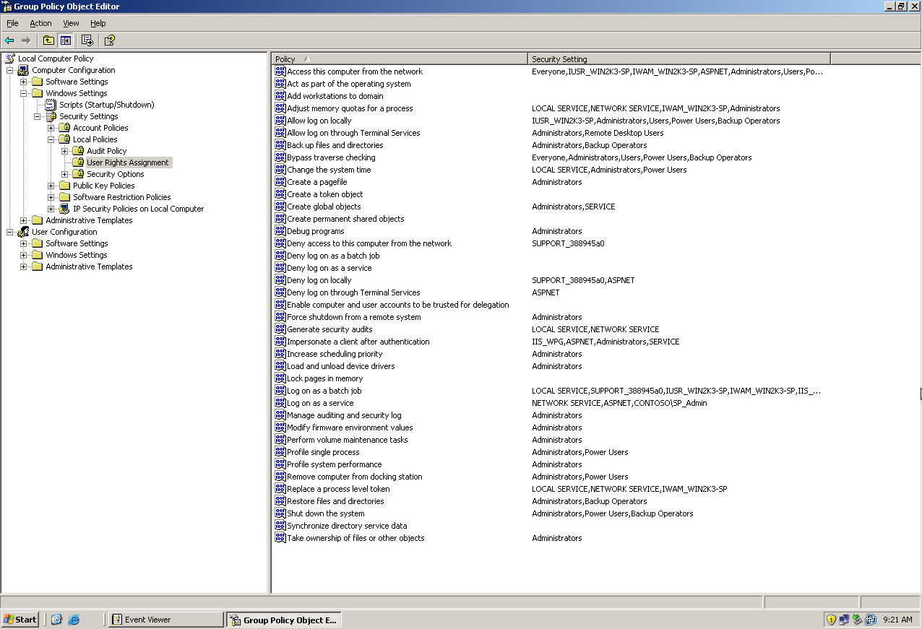Image resolution: width=922 pixels, height=629 pixels.
Task: Expand the Software Restriction Policies node
Action: click(x=51, y=197)
